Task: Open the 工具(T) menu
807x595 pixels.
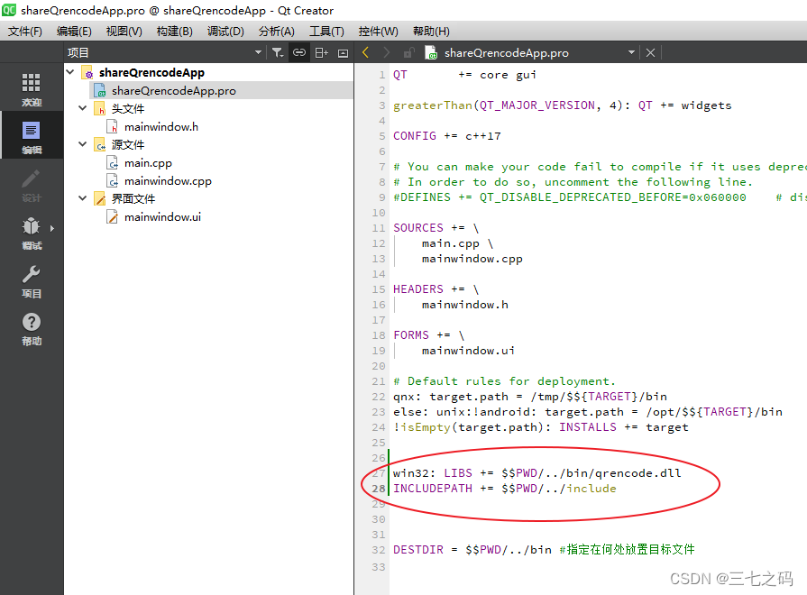Action: [326, 32]
